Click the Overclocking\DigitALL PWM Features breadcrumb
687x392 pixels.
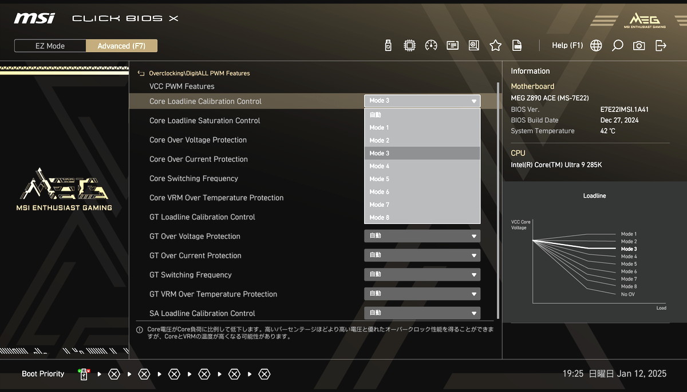click(199, 73)
